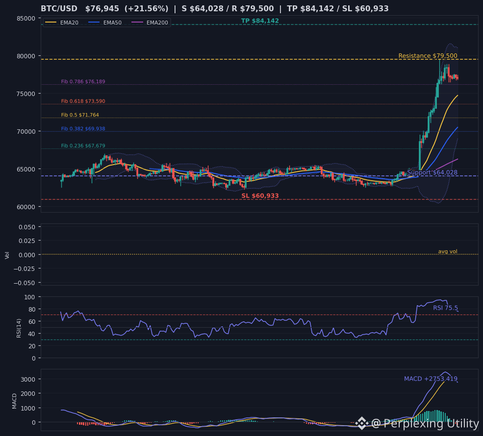Click the 3000 tick on MACD axis

pyautogui.click(x=28, y=379)
